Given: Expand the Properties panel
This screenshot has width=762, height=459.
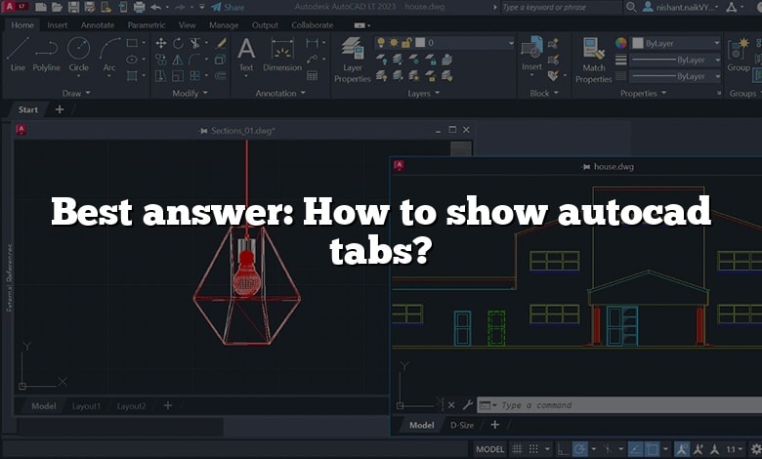Looking at the screenshot, I should (644, 93).
